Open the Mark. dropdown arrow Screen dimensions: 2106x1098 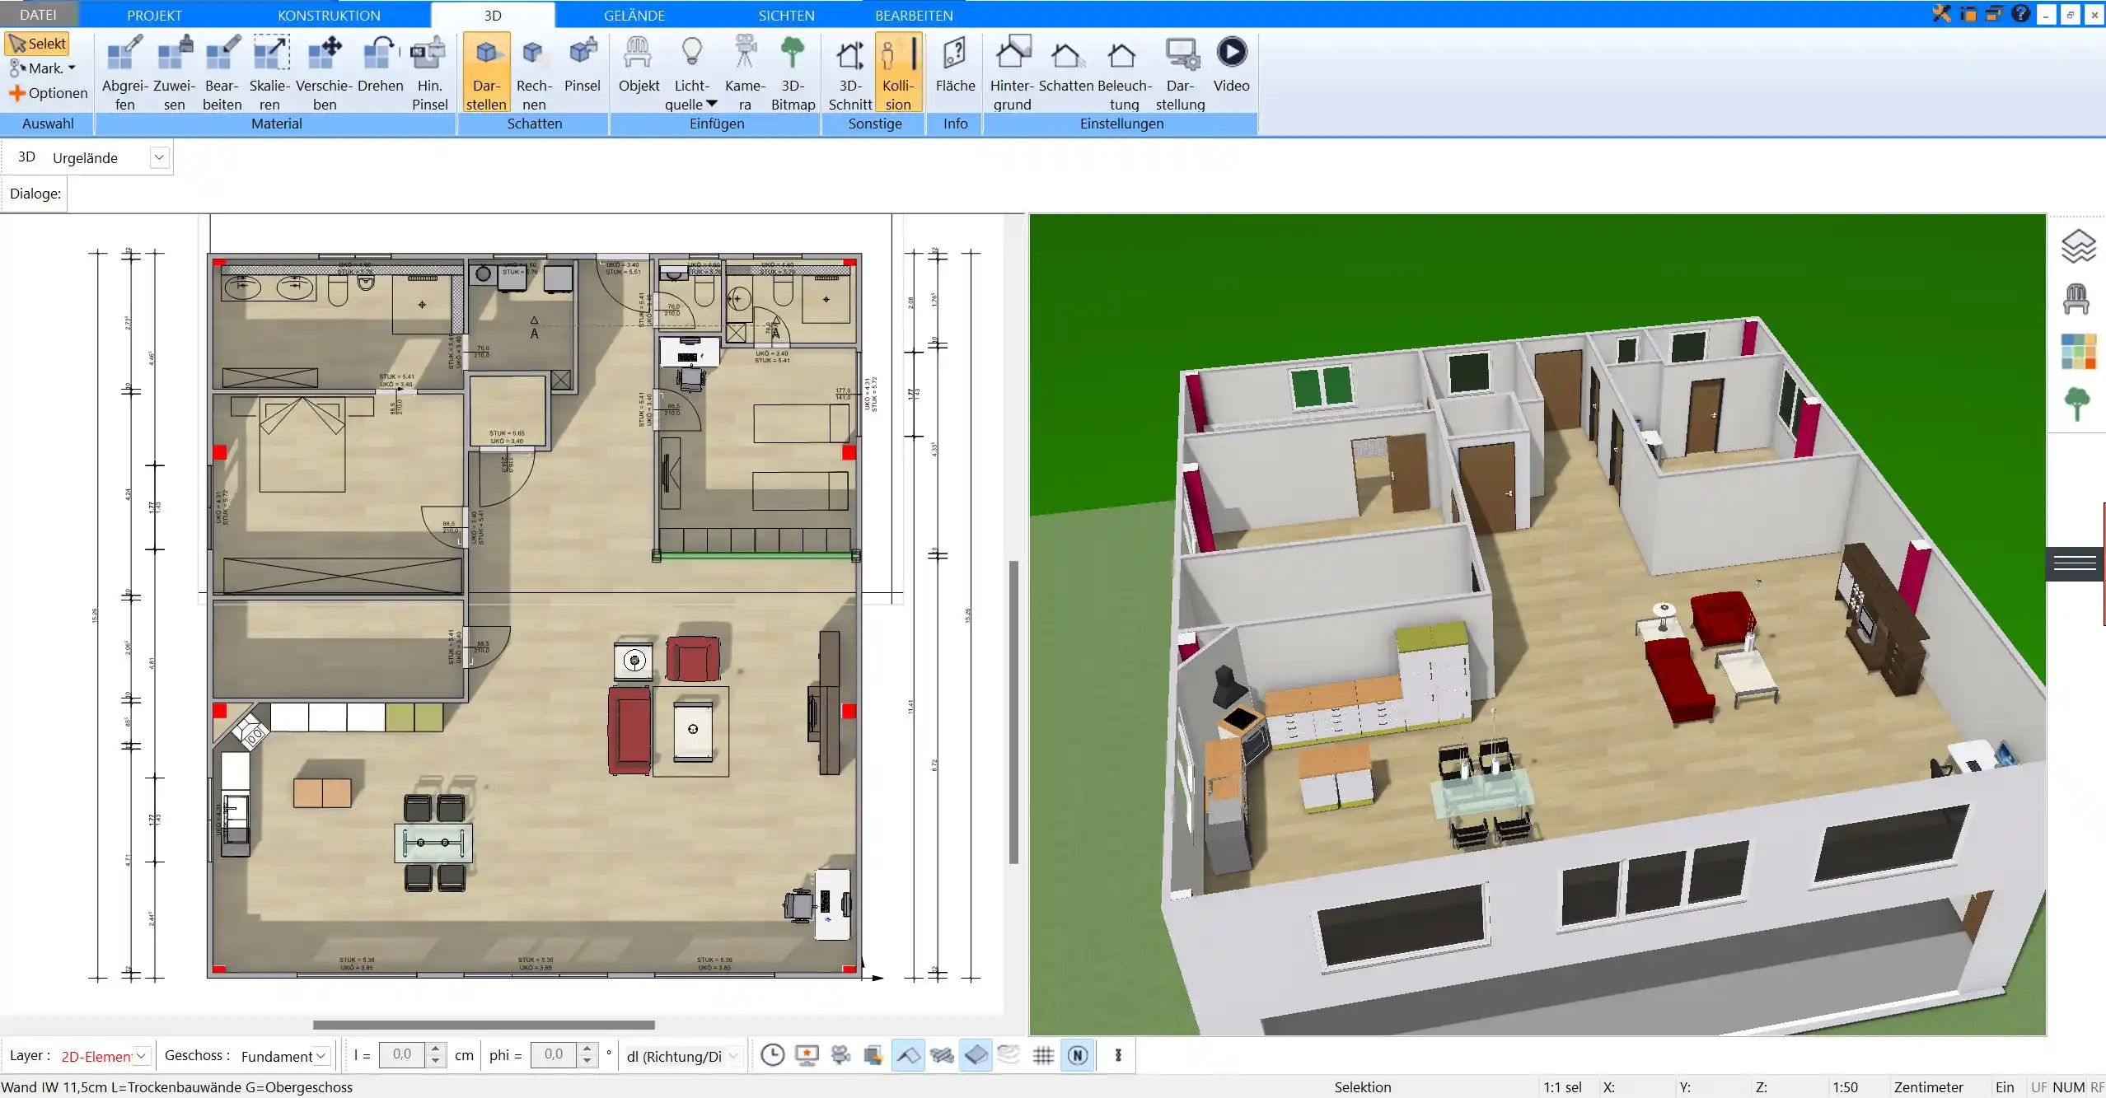[72, 68]
